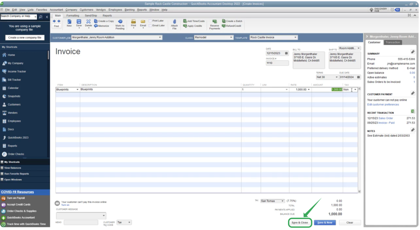
Task: Open the 12/15/23 Sales Order link
Action: [x=386, y=118]
